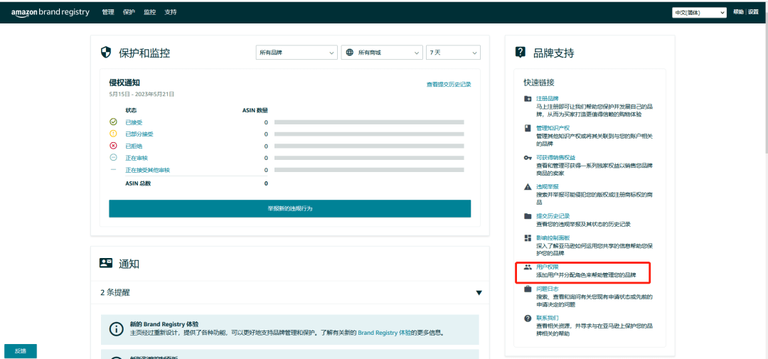The image size is (768, 359).
Task: Open the 监控 menu in top navigation
Action: point(149,12)
